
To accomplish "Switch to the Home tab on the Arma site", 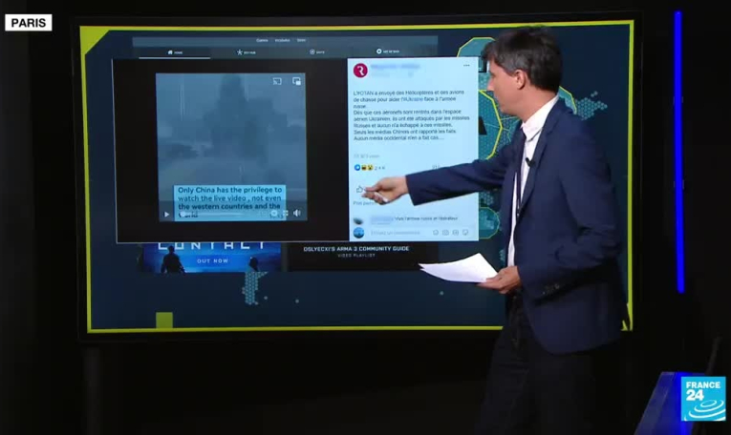I will [175, 52].
